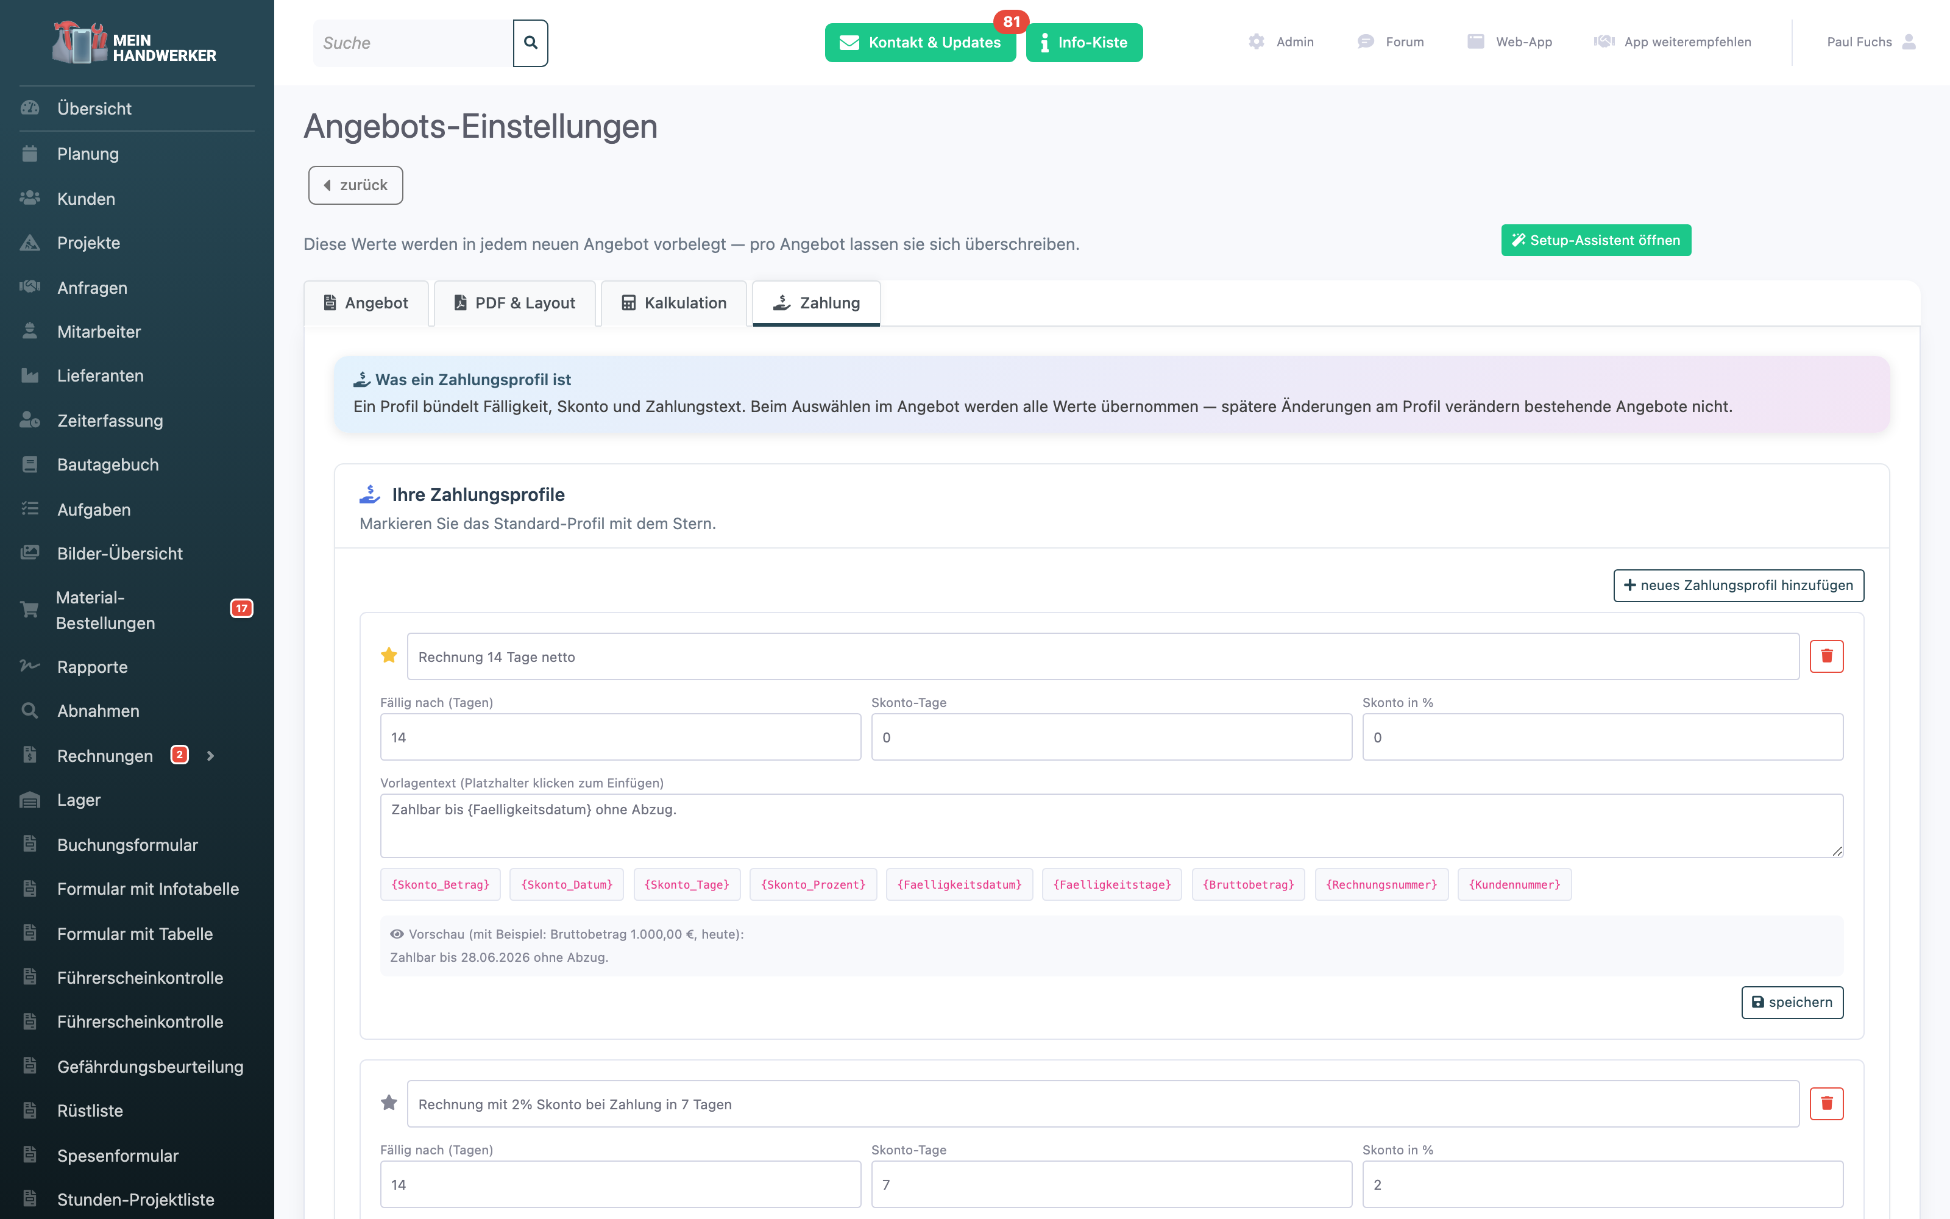Click the Skonto-Tage field showing 7
The width and height of the screenshot is (1950, 1219).
[1111, 1184]
